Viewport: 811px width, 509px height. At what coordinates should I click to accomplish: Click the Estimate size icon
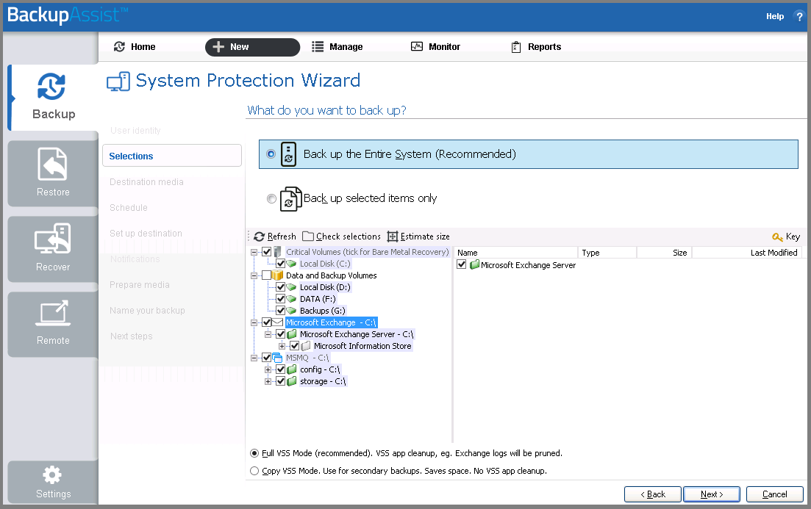pos(393,237)
